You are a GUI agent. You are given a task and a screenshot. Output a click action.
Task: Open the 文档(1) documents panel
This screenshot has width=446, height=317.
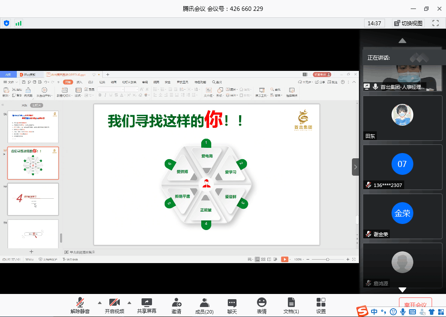tap(291, 306)
